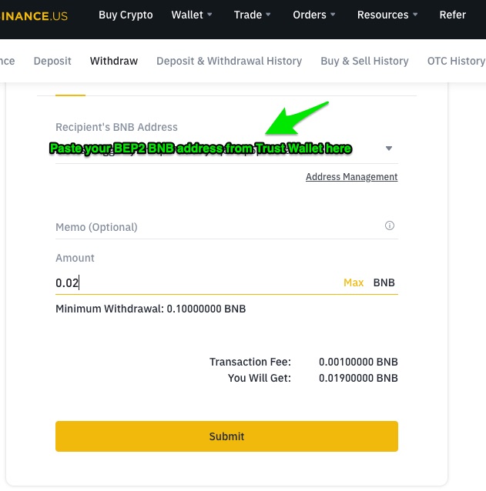Select the Withdraw tab
The height and width of the screenshot is (491, 486).
pos(114,61)
